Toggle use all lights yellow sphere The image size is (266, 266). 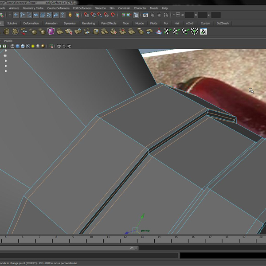(33, 46)
